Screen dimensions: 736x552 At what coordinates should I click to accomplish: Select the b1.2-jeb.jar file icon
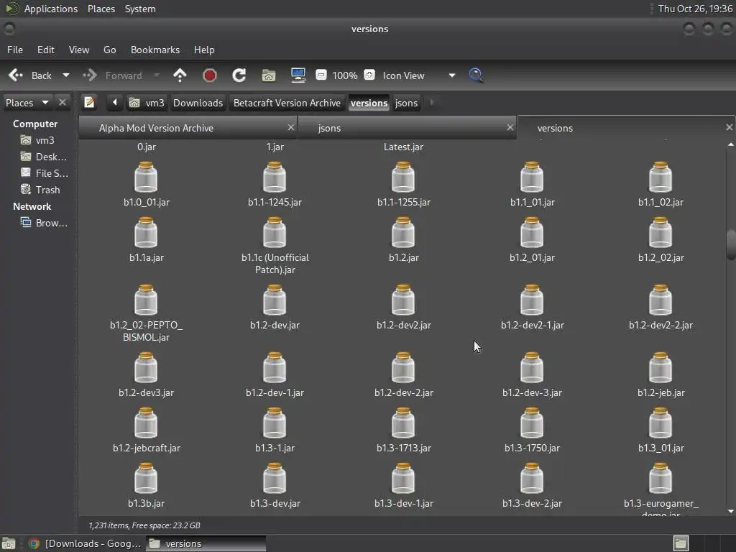point(661,368)
